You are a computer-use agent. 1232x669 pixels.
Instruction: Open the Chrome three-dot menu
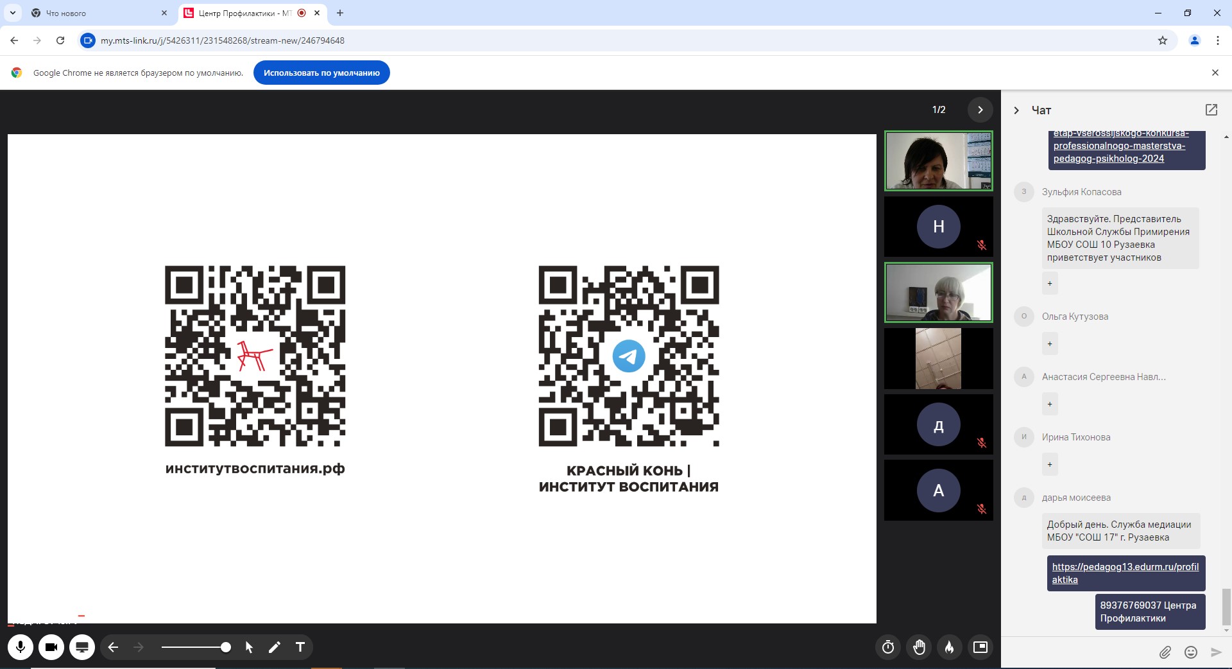click(1218, 40)
